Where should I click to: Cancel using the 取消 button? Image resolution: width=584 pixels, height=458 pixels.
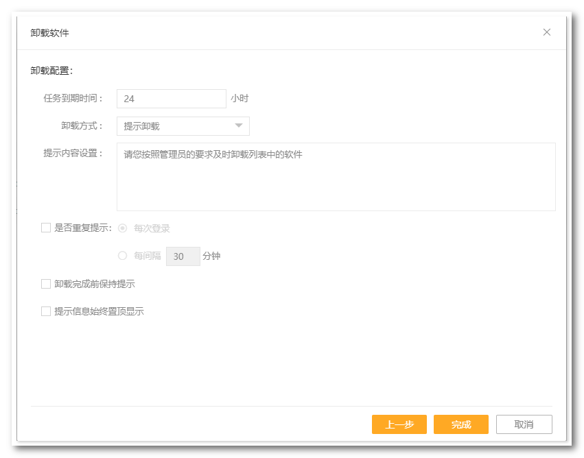pyautogui.click(x=524, y=424)
